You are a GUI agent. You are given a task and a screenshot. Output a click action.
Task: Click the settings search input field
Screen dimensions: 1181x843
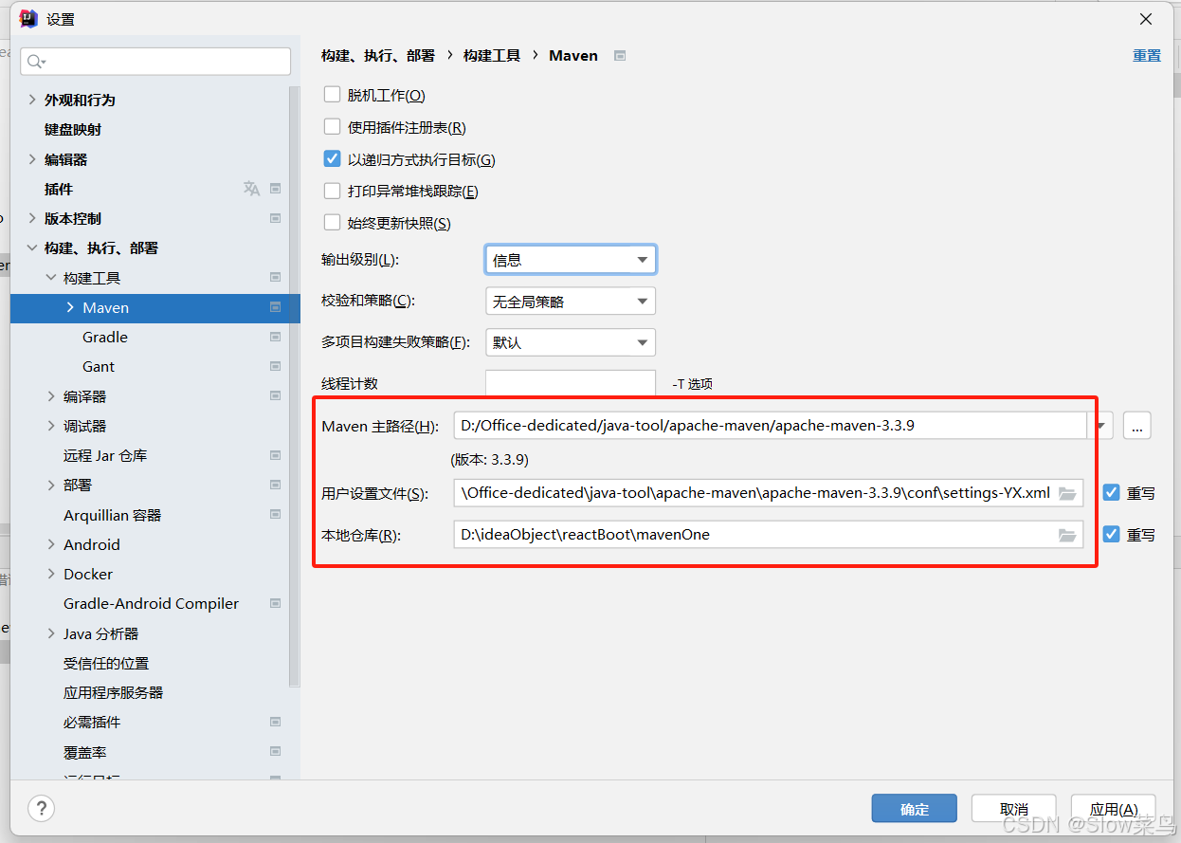coord(155,62)
